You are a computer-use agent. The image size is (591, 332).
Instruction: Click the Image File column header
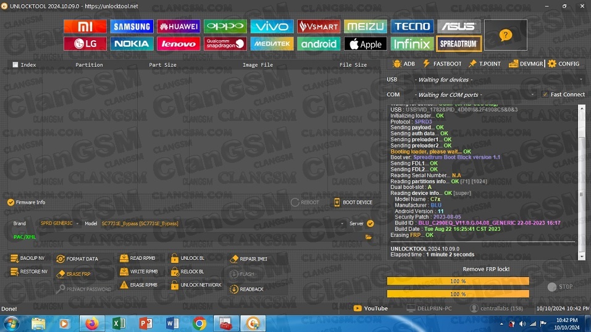(258, 65)
